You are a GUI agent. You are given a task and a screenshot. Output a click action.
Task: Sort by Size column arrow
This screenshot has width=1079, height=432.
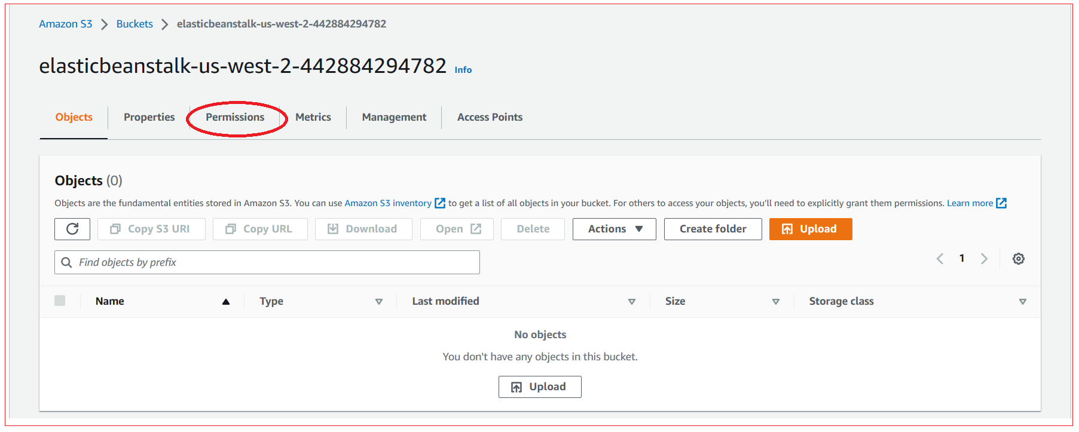[776, 302]
